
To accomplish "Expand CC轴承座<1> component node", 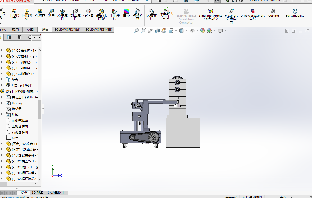I will click(2, 50).
